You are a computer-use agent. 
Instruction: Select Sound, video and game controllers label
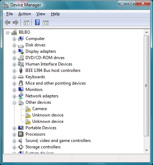(58, 141)
